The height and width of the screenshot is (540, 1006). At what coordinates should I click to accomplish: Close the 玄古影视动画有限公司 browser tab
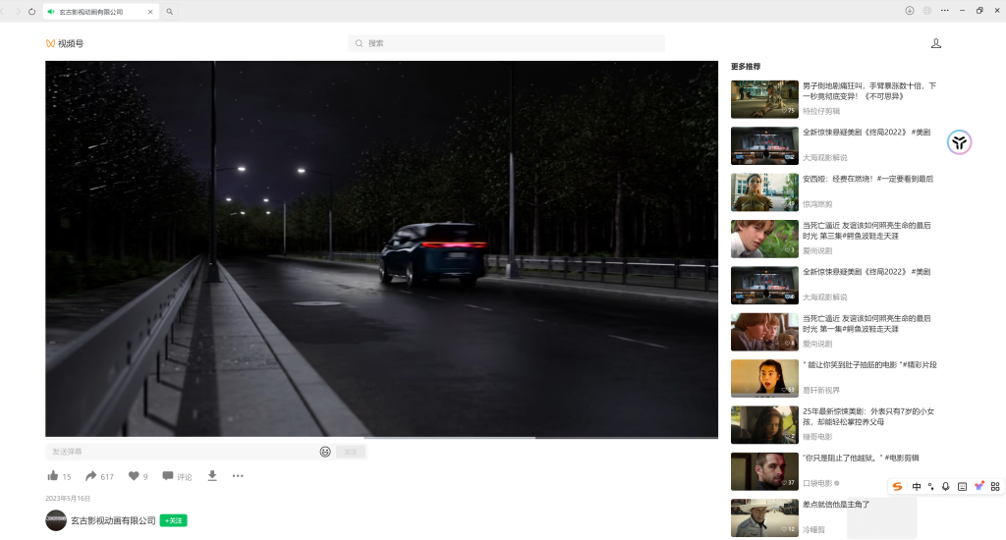point(150,12)
